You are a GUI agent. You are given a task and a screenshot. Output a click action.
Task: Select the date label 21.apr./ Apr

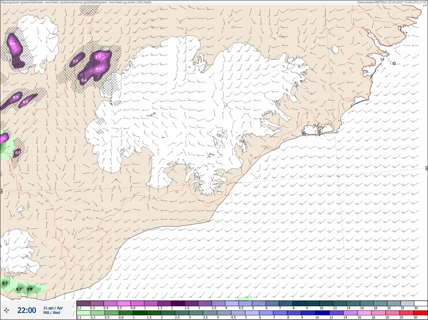pos(53,308)
